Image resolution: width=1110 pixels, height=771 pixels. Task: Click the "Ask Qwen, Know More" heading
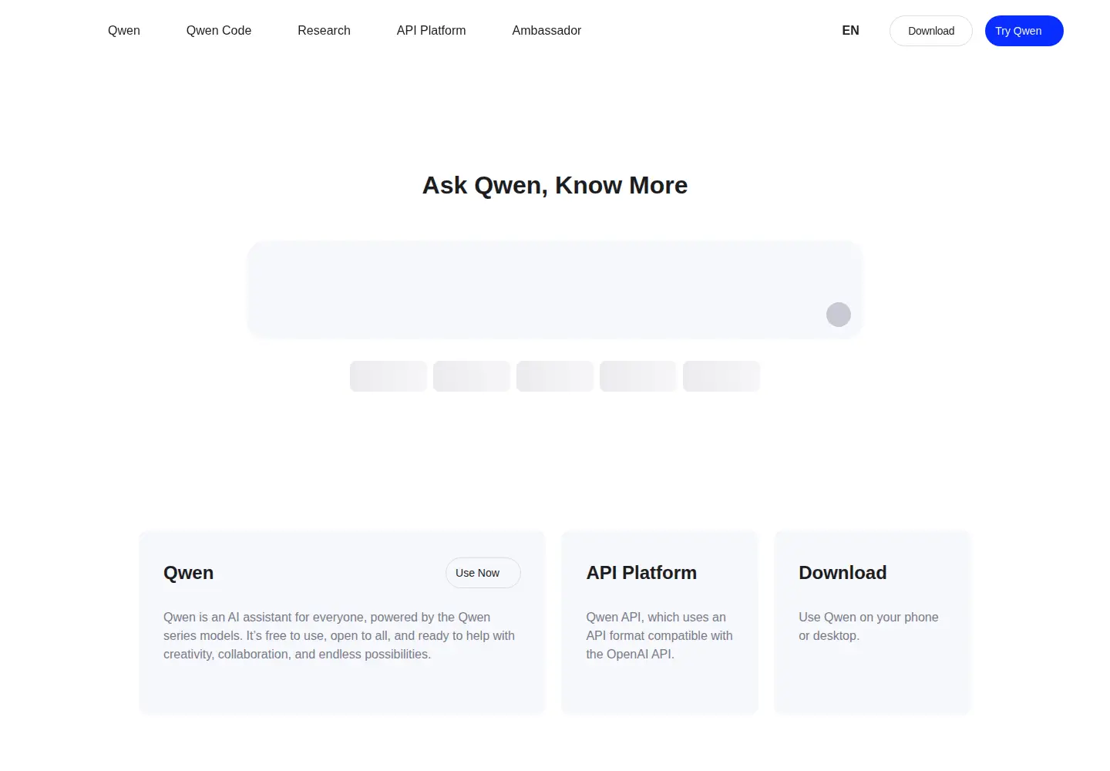pyautogui.click(x=555, y=186)
